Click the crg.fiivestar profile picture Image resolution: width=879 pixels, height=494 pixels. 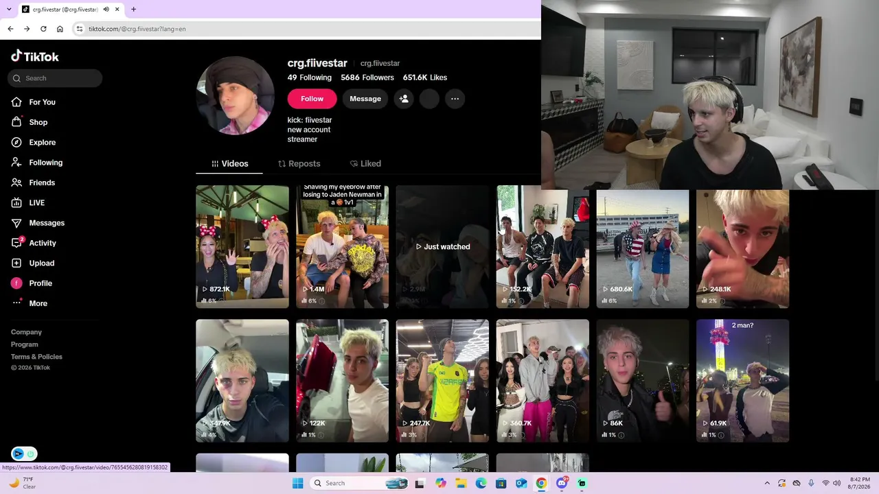point(236,95)
